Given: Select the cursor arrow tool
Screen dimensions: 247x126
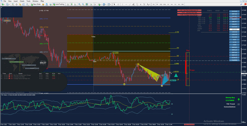Looking at the screenshot, I should pos(114,4).
